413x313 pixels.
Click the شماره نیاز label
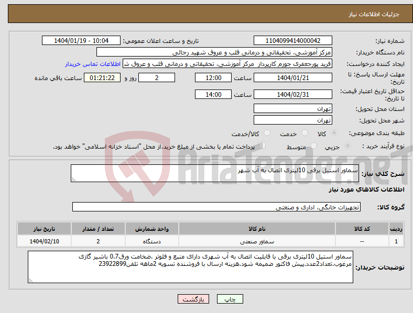click(389, 41)
